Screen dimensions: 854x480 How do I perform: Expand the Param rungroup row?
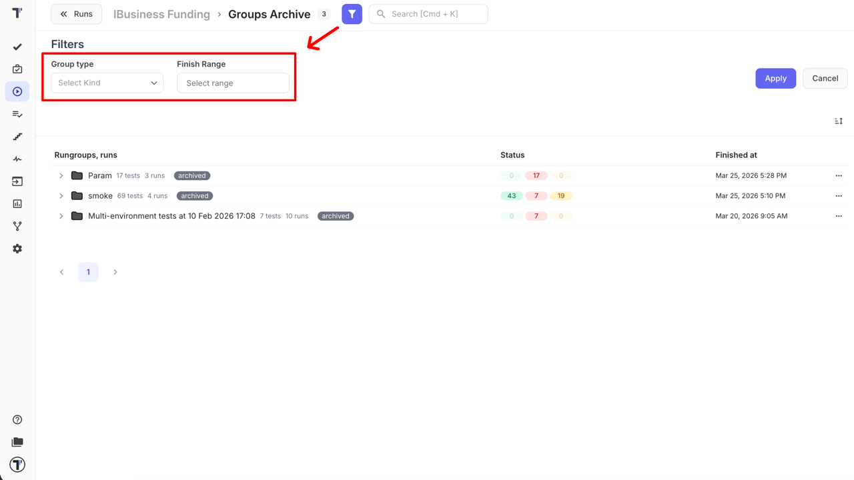coord(61,176)
